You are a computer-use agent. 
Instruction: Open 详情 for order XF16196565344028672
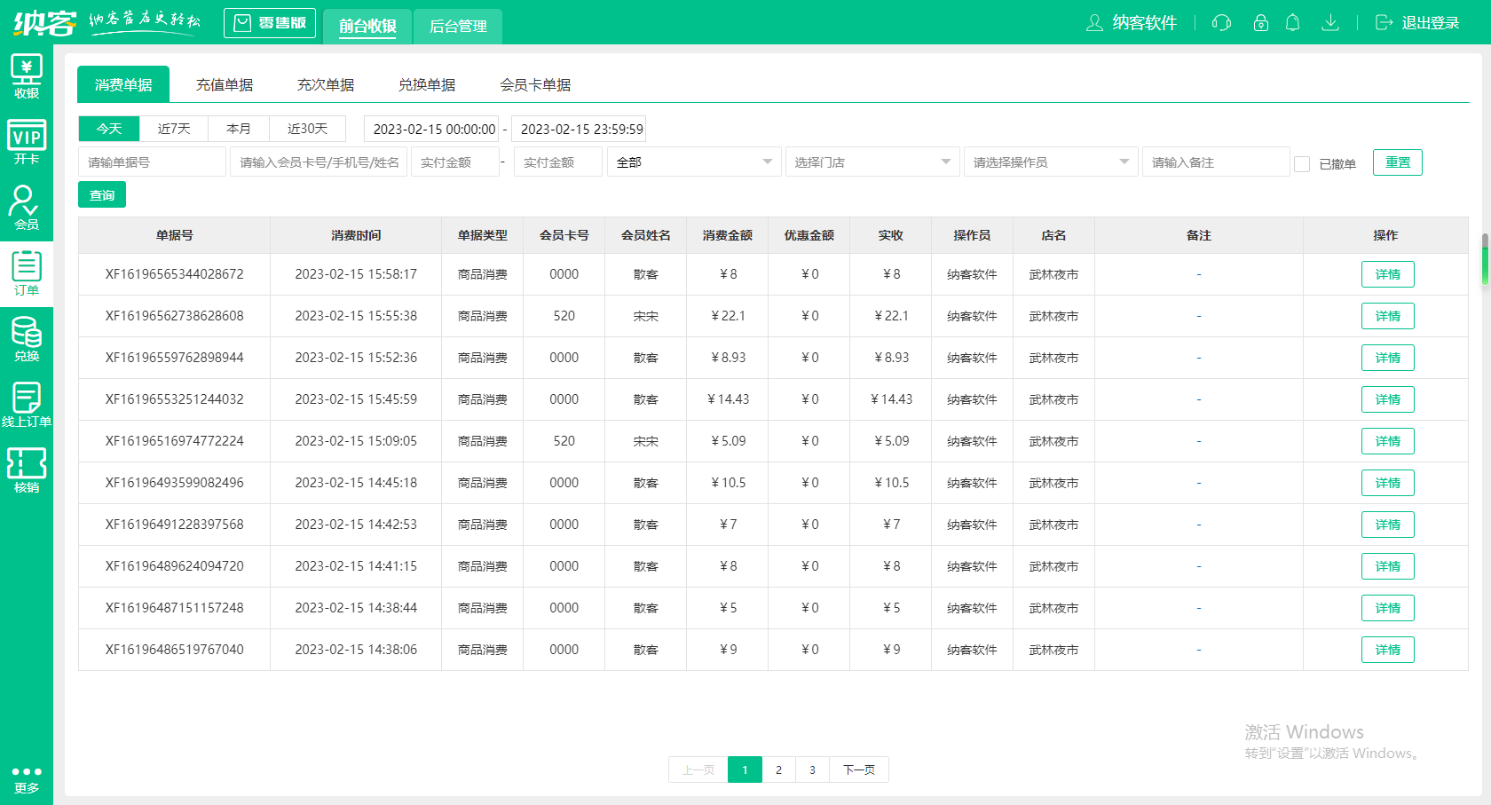coord(1387,274)
